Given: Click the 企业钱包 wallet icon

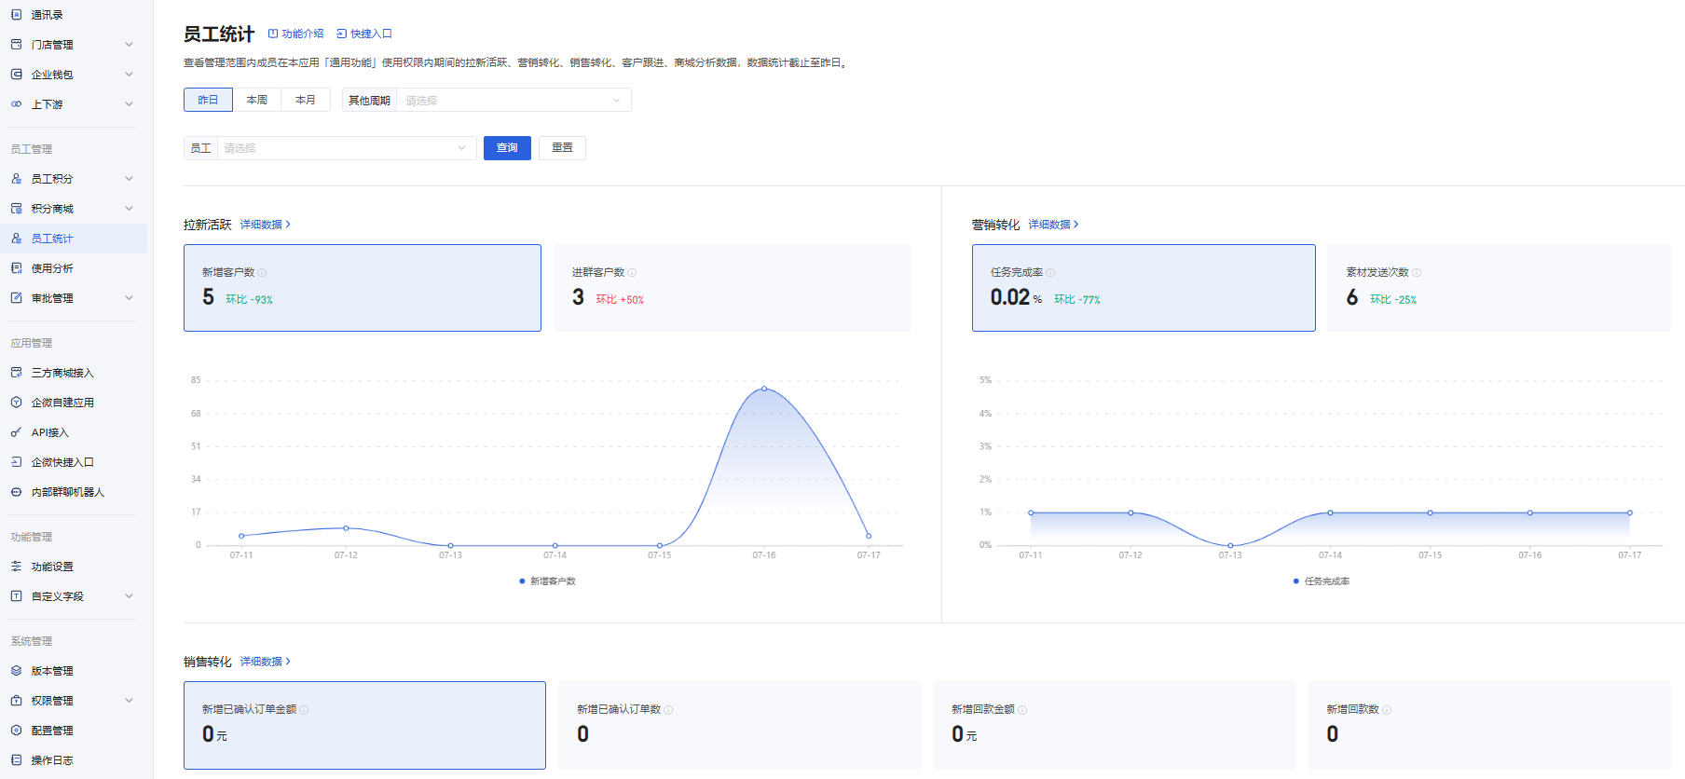Looking at the screenshot, I should [x=16, y=75].
